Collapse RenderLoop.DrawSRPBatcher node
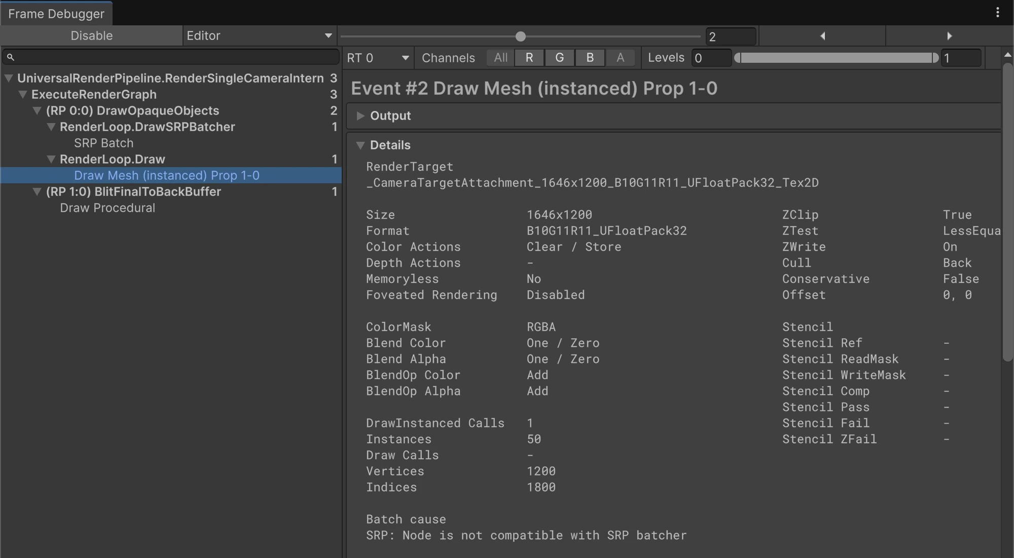This screenshot has height=558, width=1014. tap(51, 127)
